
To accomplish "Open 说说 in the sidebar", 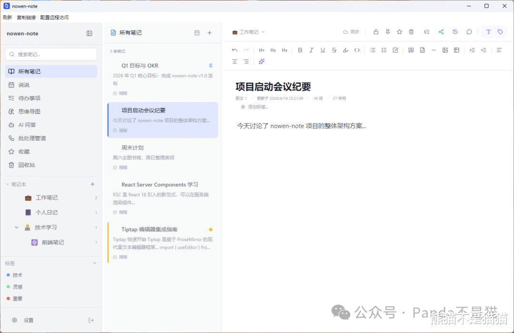I will coord(51,85).
